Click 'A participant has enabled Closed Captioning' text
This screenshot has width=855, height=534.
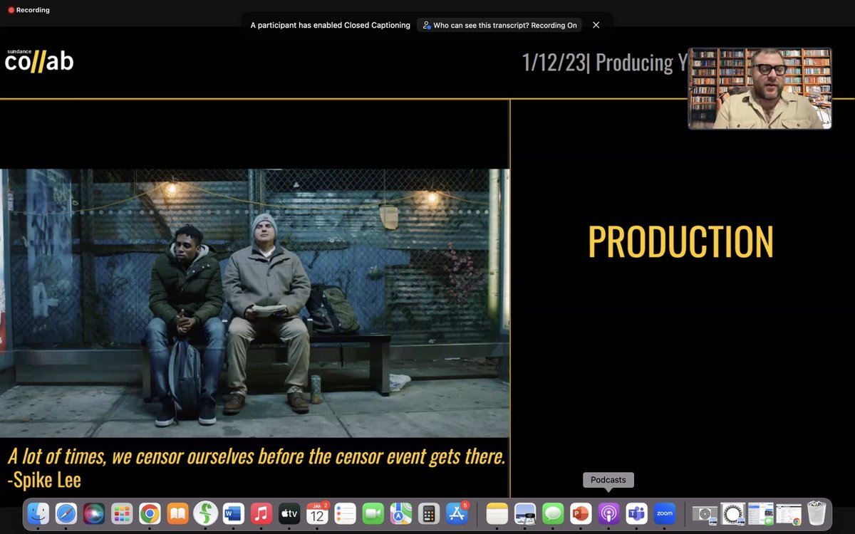coord(330,25)
